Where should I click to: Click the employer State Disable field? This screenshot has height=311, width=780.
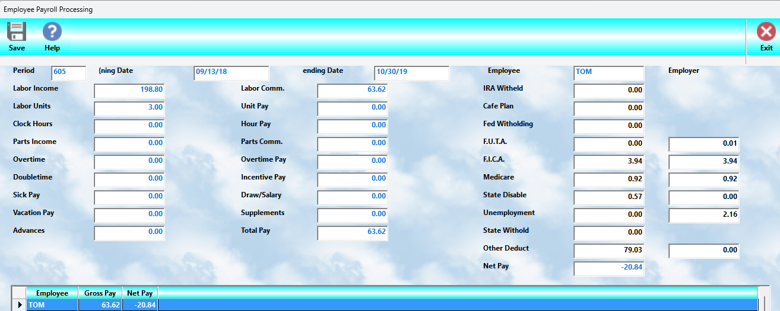click(x=704, y=198)
